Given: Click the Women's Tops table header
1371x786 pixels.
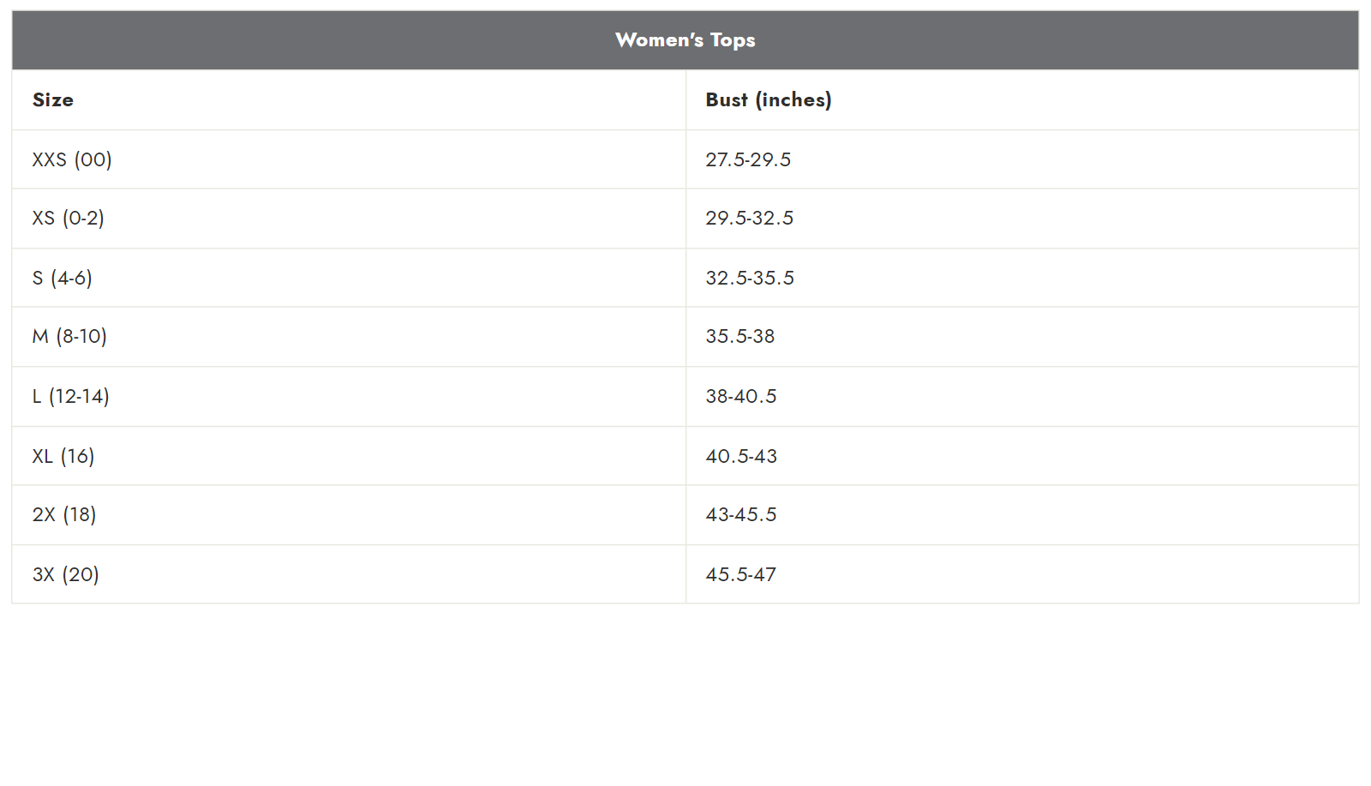Looking at the screenshot, I should 685,40.
